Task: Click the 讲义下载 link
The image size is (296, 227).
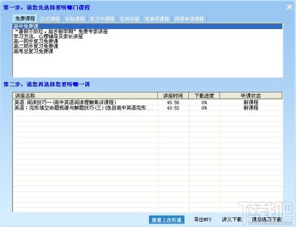Action: [232, 219]
